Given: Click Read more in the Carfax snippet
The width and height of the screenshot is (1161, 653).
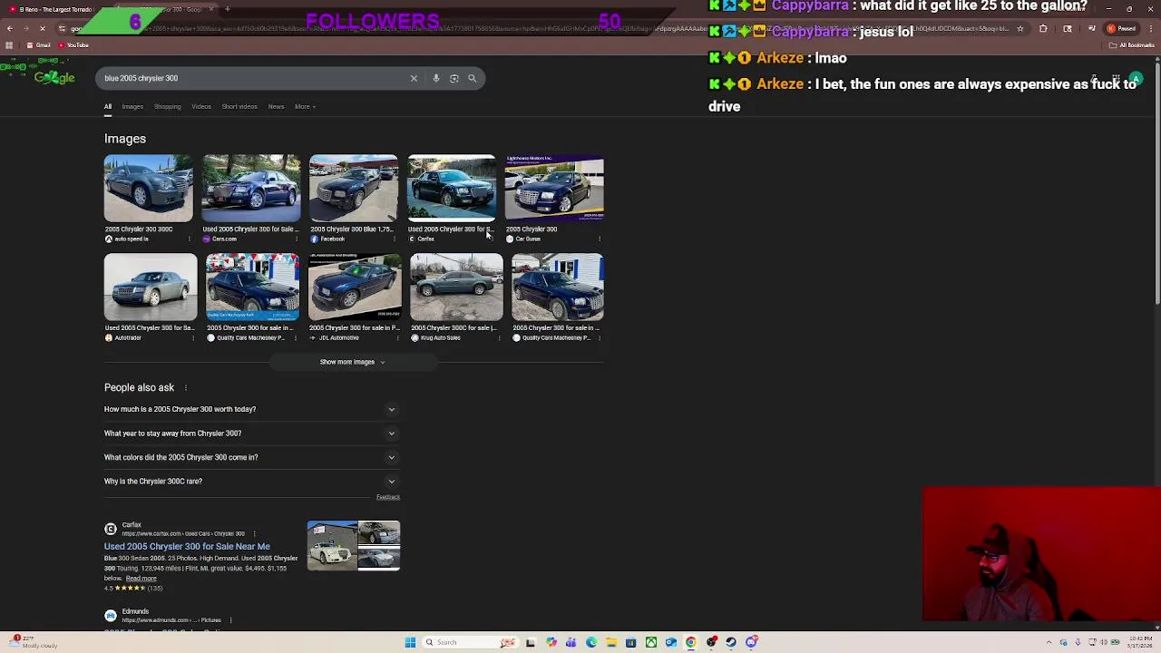Looking at the screenshot, I should [141, 579].
